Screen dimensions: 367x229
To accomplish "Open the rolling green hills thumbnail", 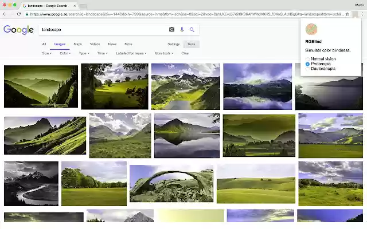I will click(x=256, y=183).
